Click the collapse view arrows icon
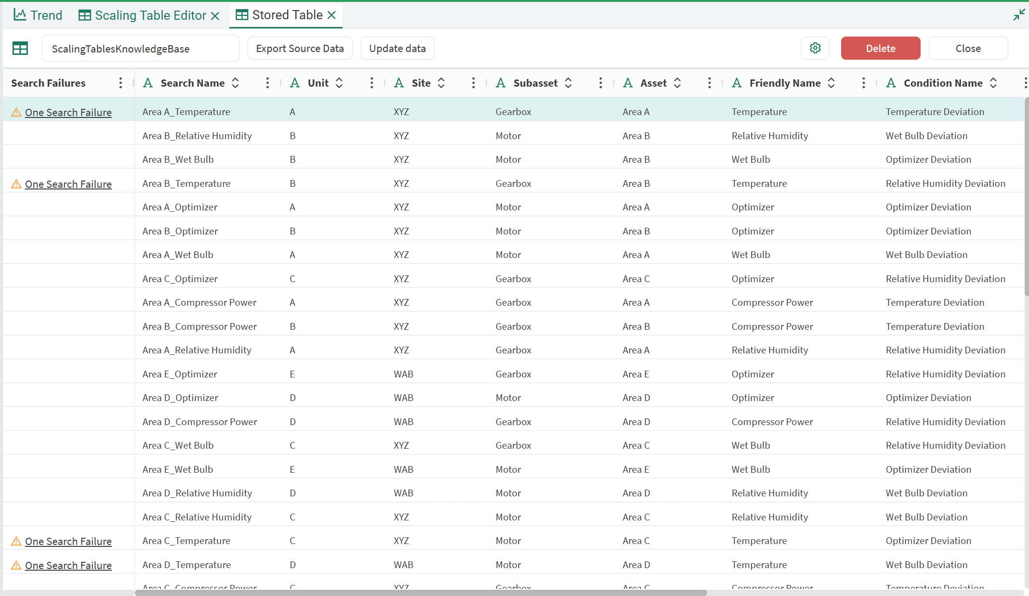1029x596 pixels. pos(1019,15)
